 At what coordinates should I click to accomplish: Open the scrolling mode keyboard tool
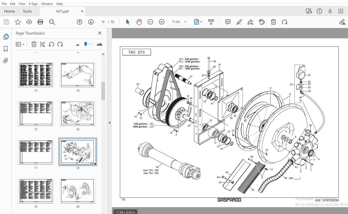(x=211, y=22)
